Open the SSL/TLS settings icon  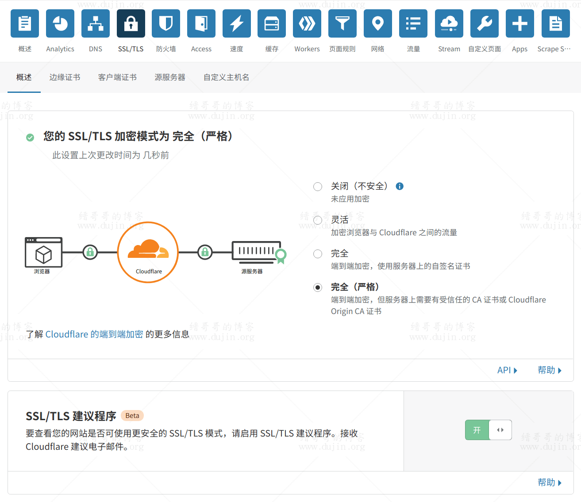pos(131,23)
